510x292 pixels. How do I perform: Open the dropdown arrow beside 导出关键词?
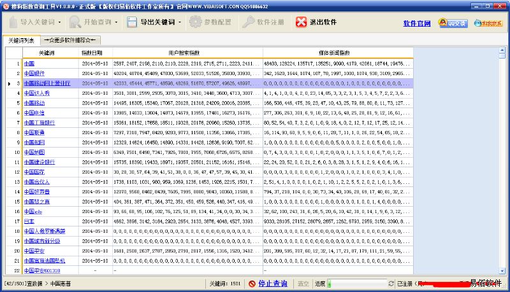coord(180,22)
